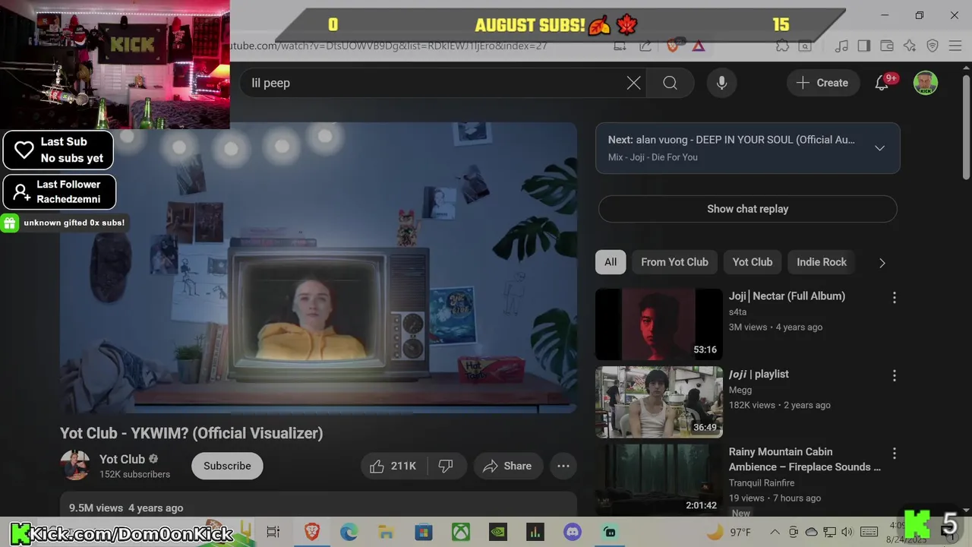Click the share page icon in the address bar
Image resolution: width=972 pixels, height=547 pixels.
tap(645, 46)
